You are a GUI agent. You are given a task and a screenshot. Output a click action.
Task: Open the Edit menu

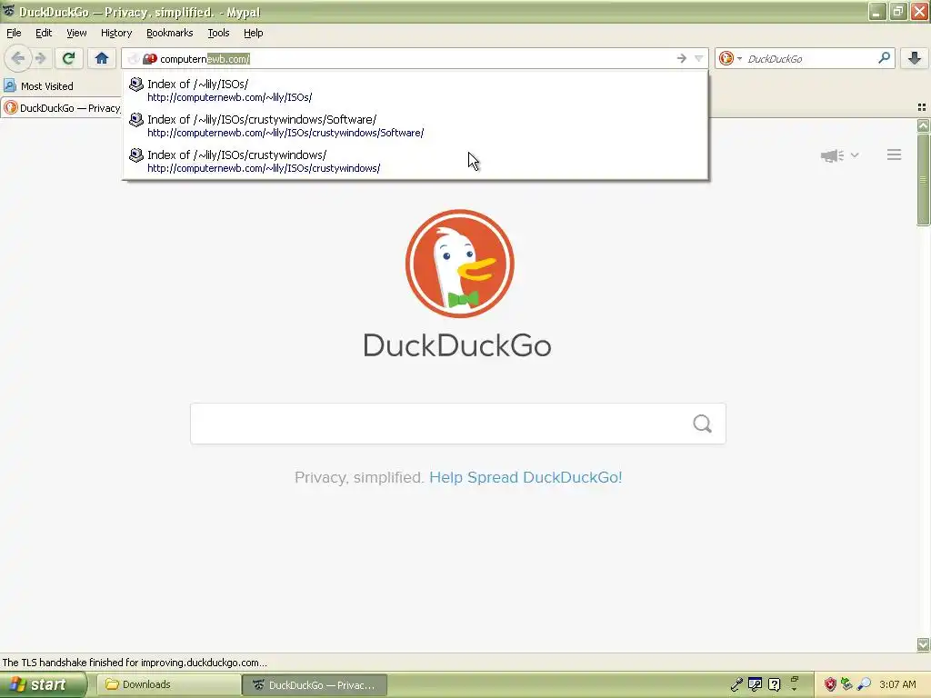[x=44, y=33]
